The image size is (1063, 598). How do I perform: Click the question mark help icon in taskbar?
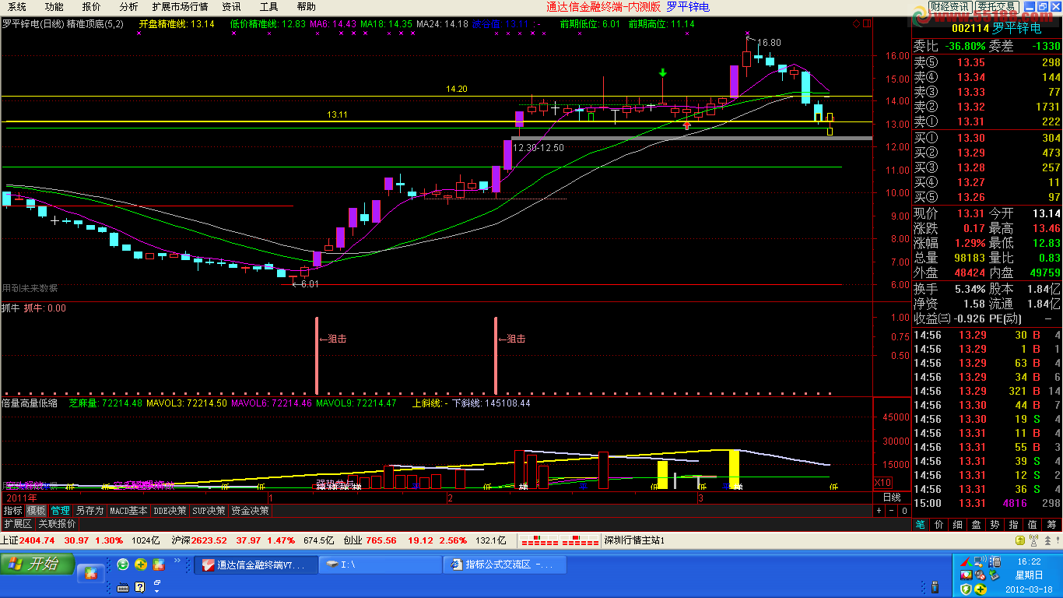[140, 587]
